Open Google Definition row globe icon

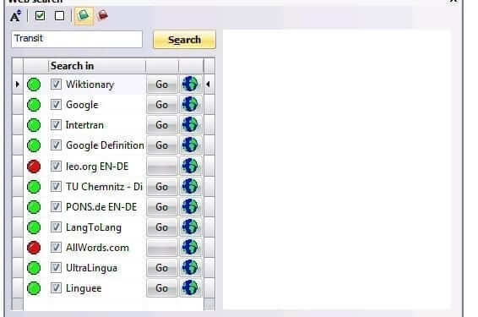190,145
